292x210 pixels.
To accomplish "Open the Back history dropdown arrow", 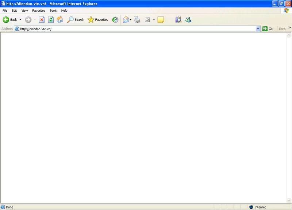I will coord(20,20).
